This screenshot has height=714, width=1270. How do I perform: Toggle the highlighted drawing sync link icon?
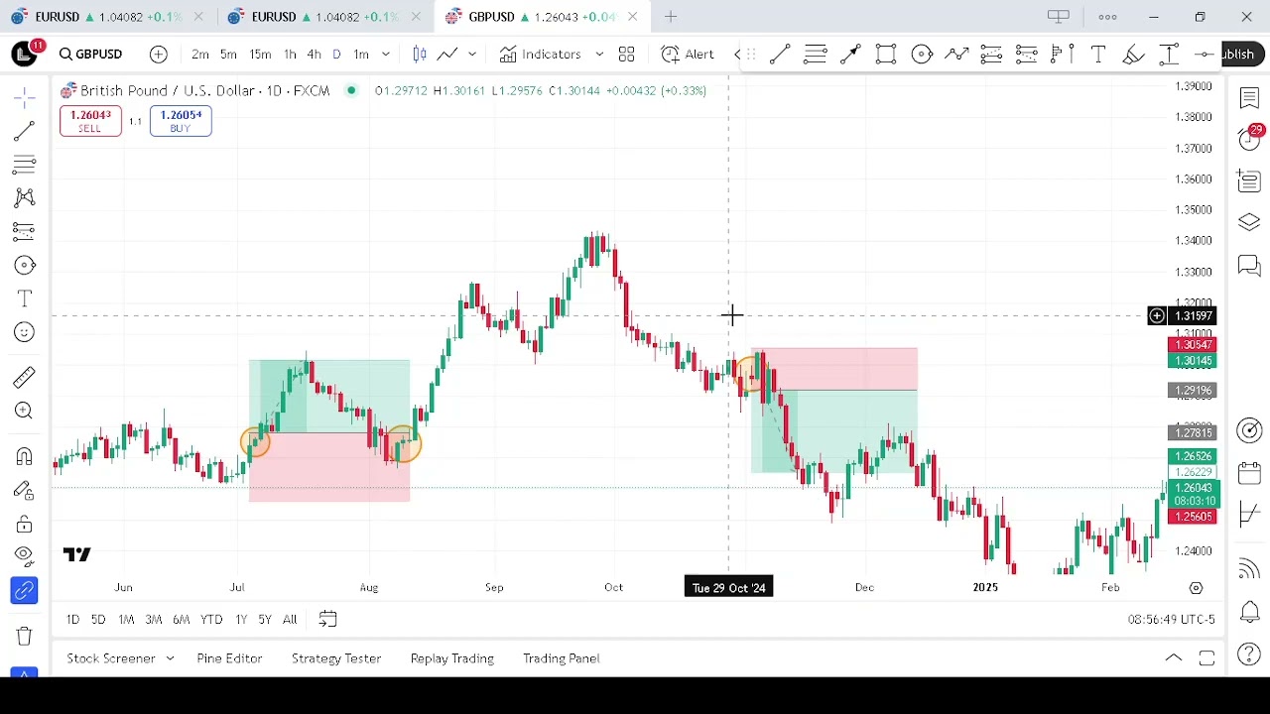[24, 591]
